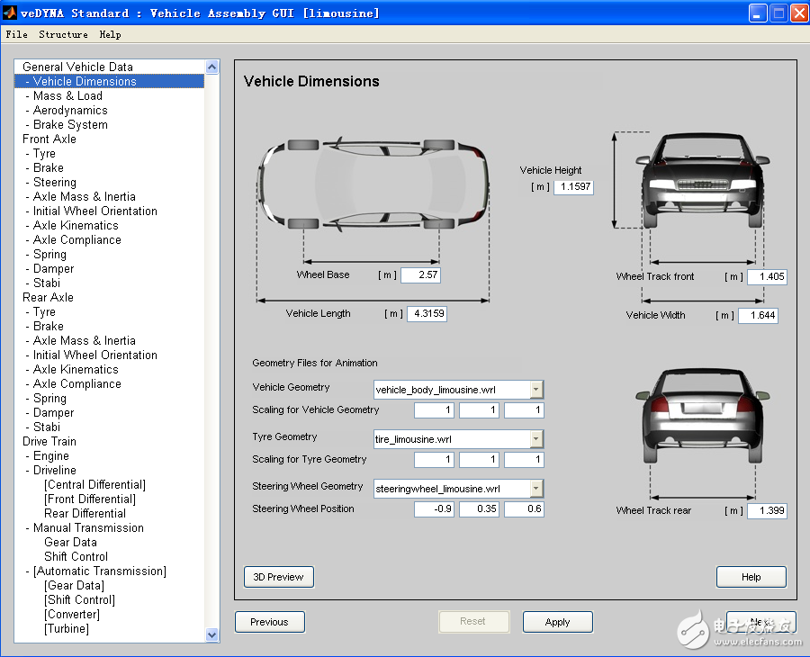Open the Structure menu
The width and height of the screenshot is (810, 657).
pos(63,34)
